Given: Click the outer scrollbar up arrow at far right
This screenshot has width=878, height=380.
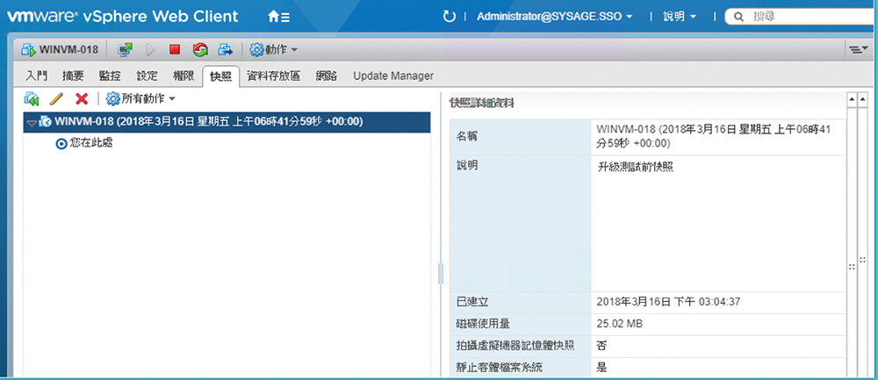Looking at the screenshot, I should [863, 100].
